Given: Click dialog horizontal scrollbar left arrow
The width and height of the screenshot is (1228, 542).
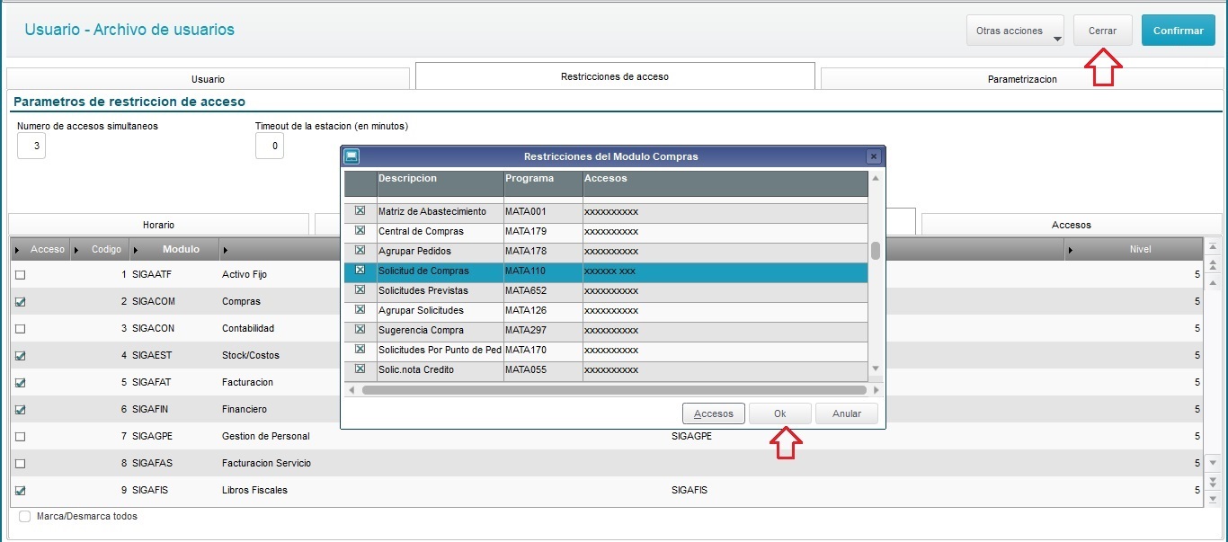Looking at the screenshot, I should [x=351, y=390].
